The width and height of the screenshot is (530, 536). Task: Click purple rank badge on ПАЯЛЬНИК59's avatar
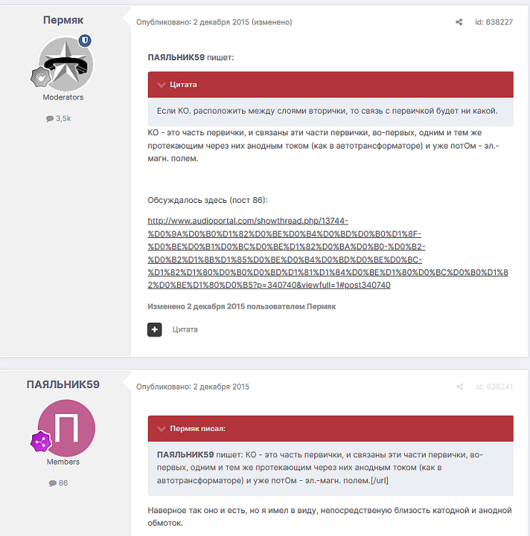(x=41, y=442)
